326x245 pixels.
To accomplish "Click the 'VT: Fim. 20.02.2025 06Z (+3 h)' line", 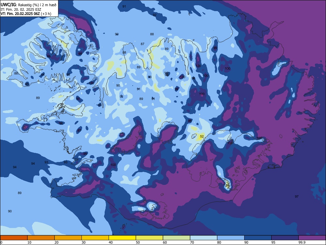I will coord(26,14).
